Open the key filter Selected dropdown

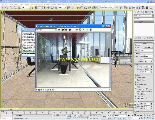click(x=120, y=115)
